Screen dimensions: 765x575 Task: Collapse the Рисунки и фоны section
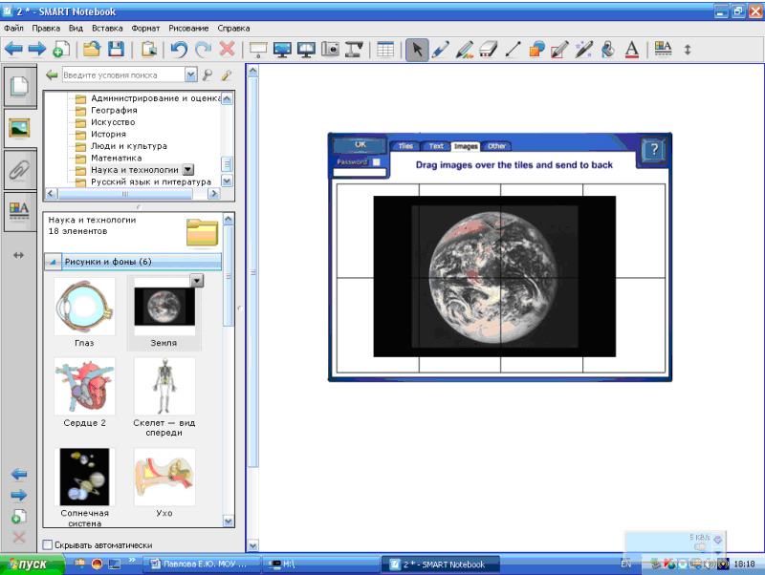(53, 261)
